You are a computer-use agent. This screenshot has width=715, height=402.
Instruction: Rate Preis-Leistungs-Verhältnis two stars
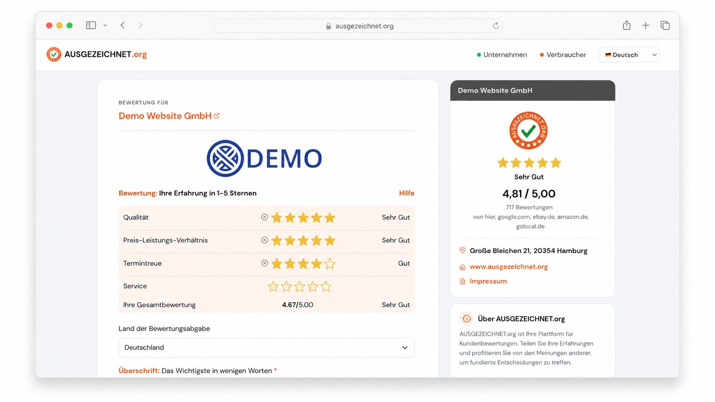pyautogui.click(x=290, y=241)
